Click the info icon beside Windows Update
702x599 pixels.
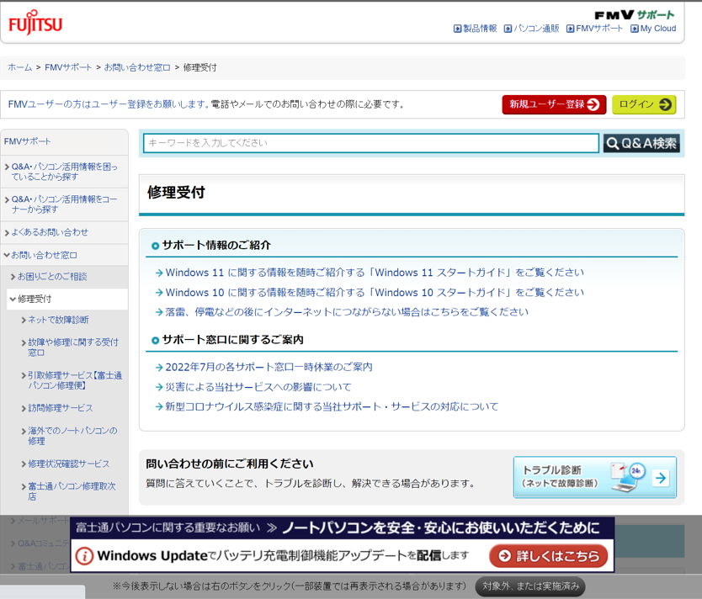(84, 556)
